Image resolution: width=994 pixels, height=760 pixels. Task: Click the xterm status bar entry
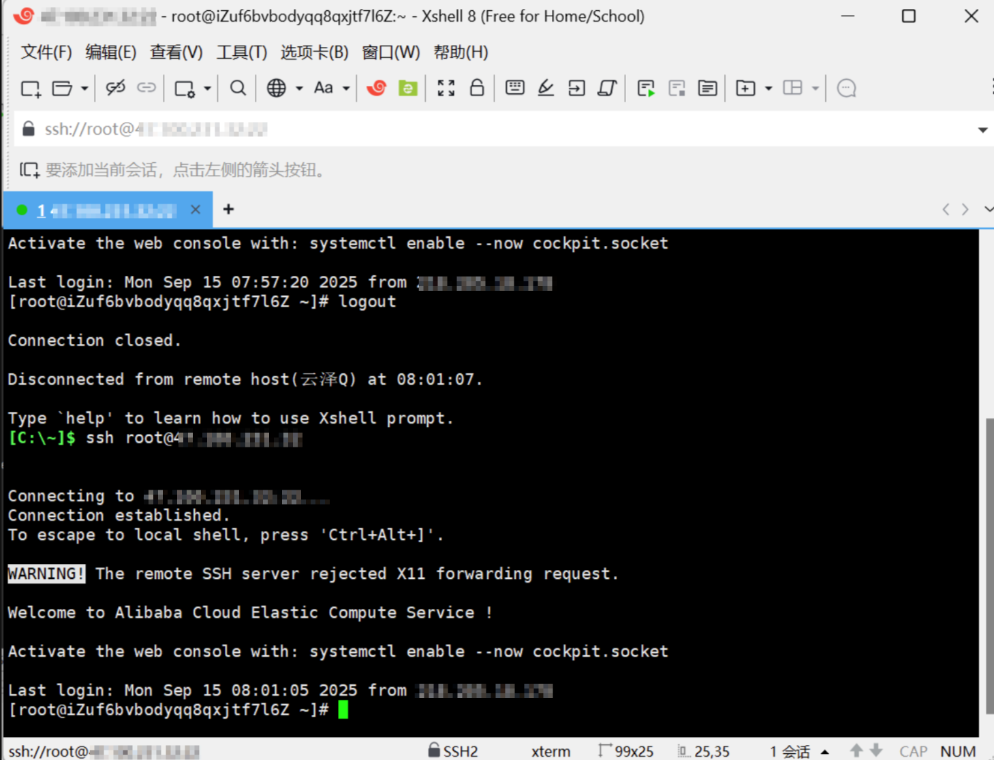pyautogui.click(x=550, y=752)
